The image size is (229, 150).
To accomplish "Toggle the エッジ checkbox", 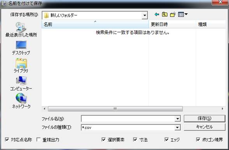I will [x=166, y=139].
